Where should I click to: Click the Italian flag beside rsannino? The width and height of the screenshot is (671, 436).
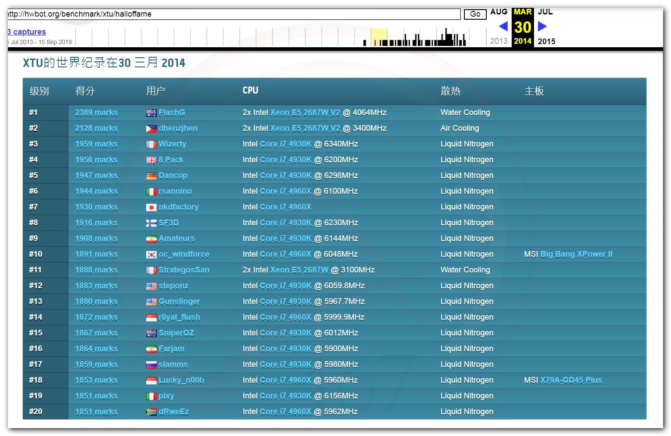pos(151,192)
